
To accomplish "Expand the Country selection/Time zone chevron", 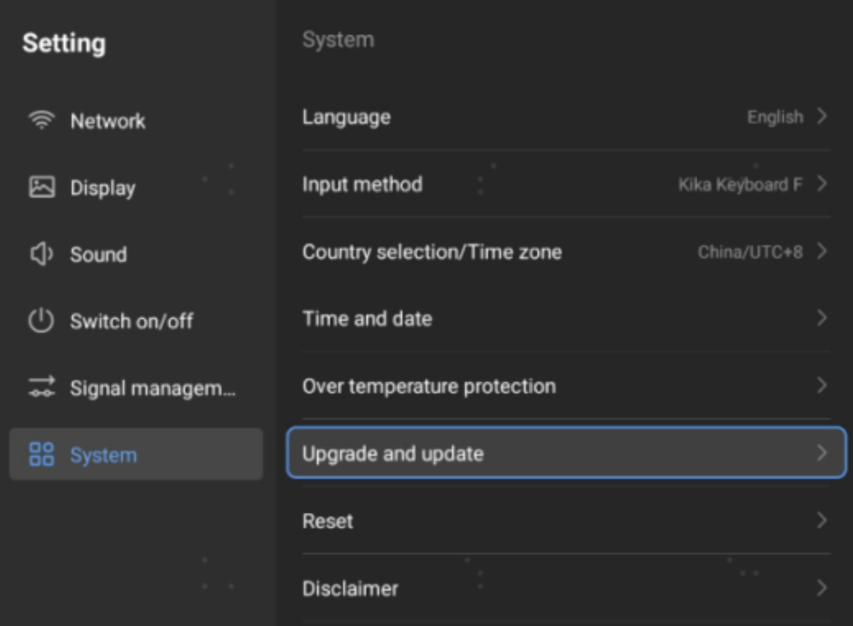I will click(822, 250).
